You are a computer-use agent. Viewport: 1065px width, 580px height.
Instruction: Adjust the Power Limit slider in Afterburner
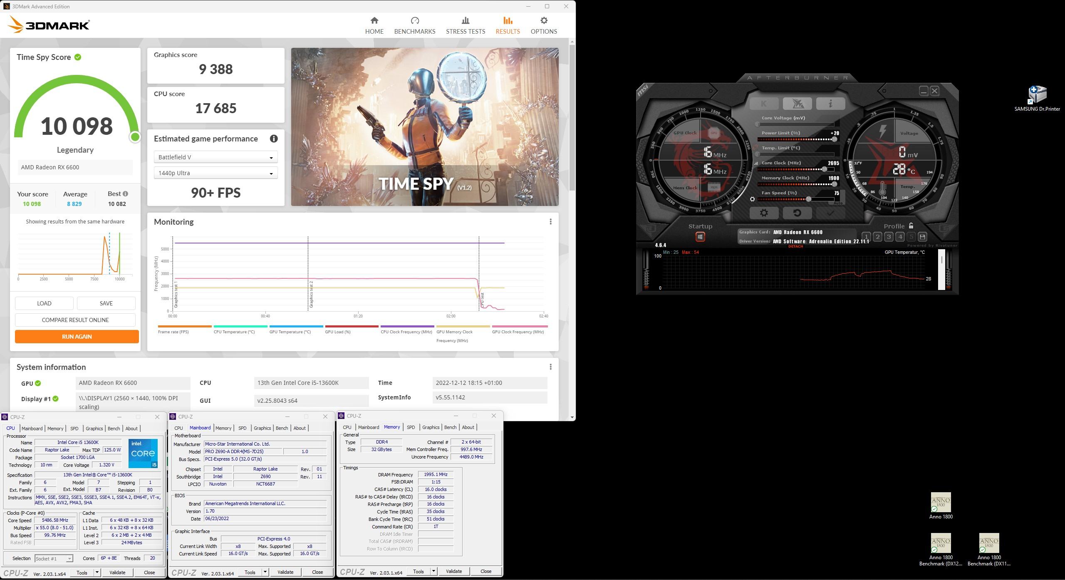pos(797,139)
